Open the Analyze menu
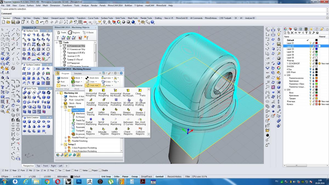Viewport: 329px width, 185px height. point(85,5)
